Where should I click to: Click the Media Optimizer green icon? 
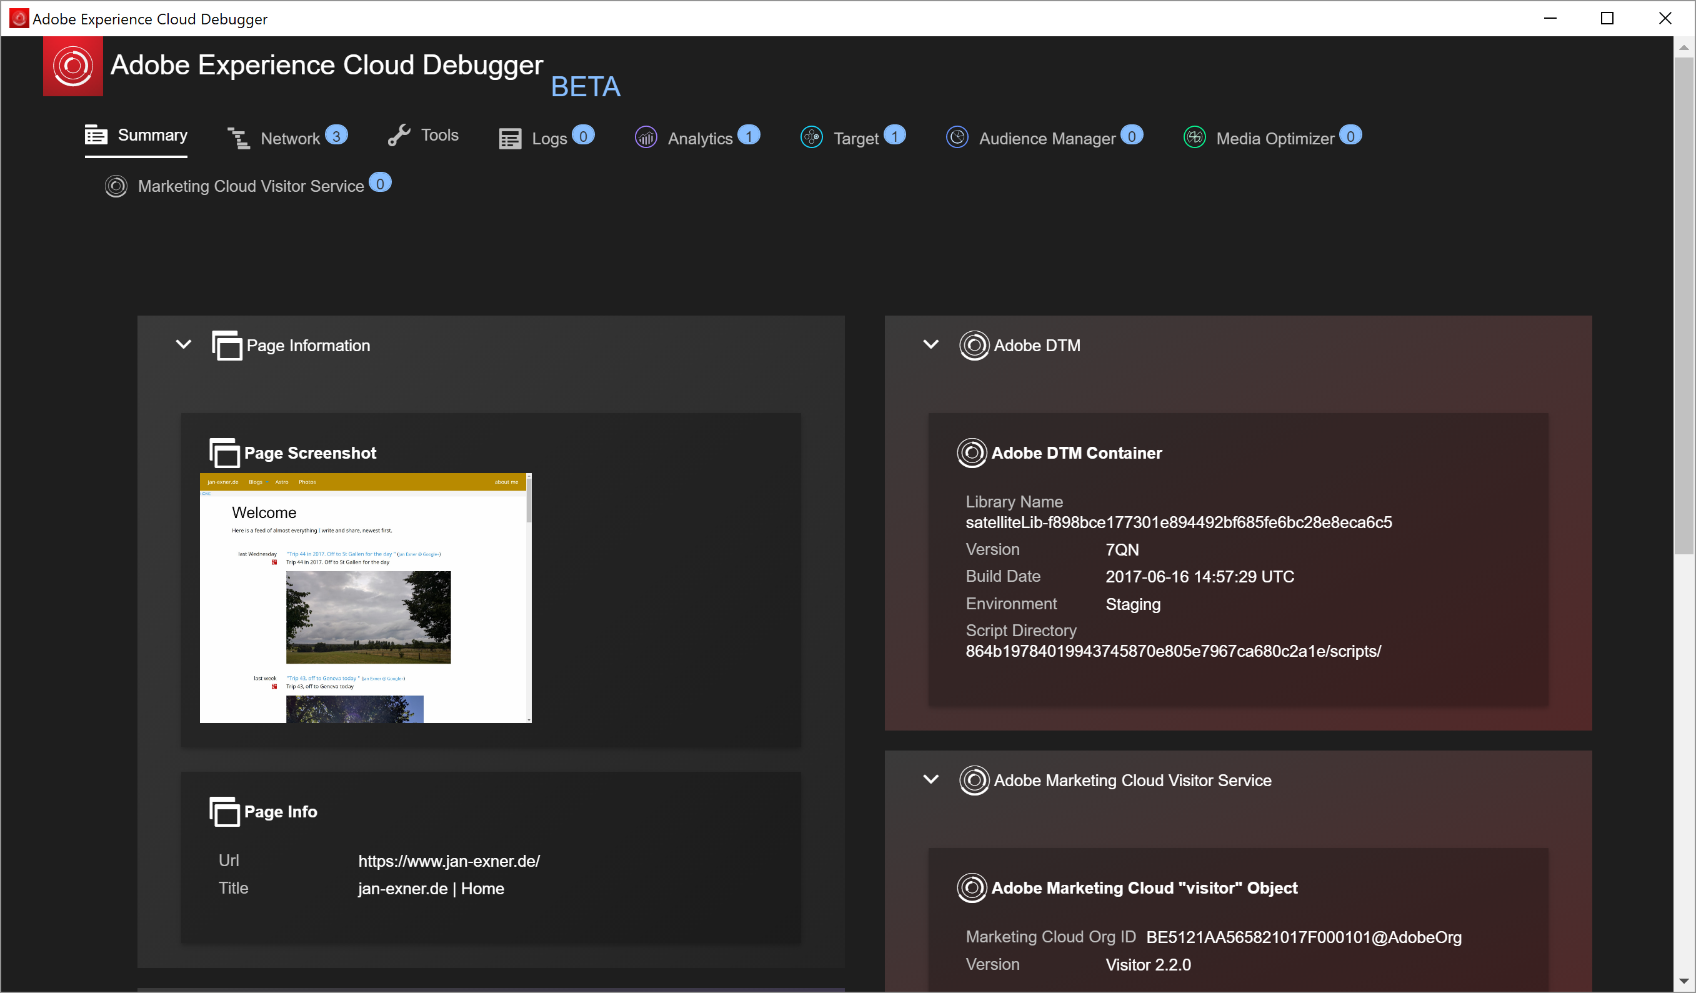point(1195,137)
